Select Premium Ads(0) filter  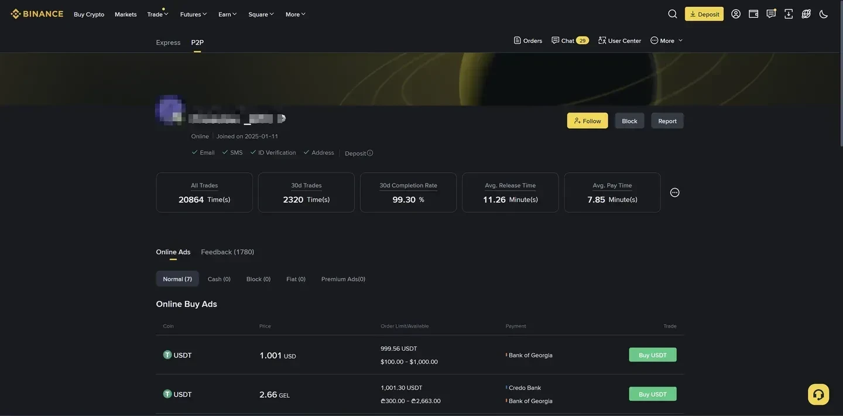[343, 279]
